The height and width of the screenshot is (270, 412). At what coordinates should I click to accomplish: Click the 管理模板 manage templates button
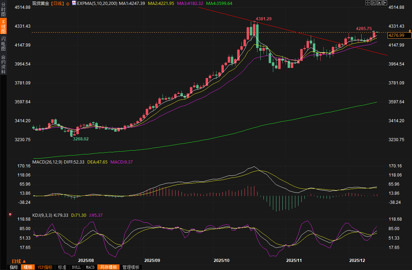(x=131, y=267)
